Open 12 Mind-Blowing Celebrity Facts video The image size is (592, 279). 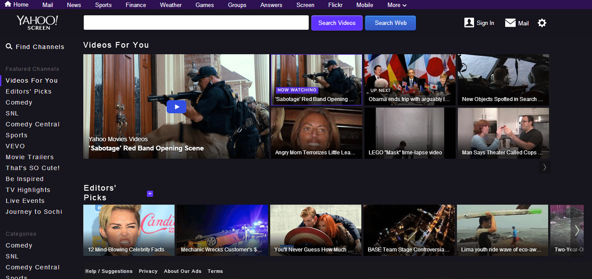129,230
